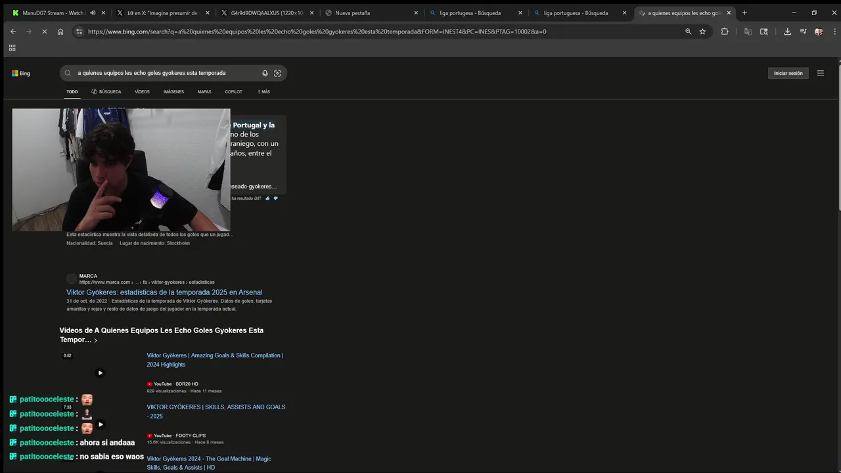Viewport: 841px width, 473px height.
Task: Click the browser back arrow
Action: coord(12,32)
